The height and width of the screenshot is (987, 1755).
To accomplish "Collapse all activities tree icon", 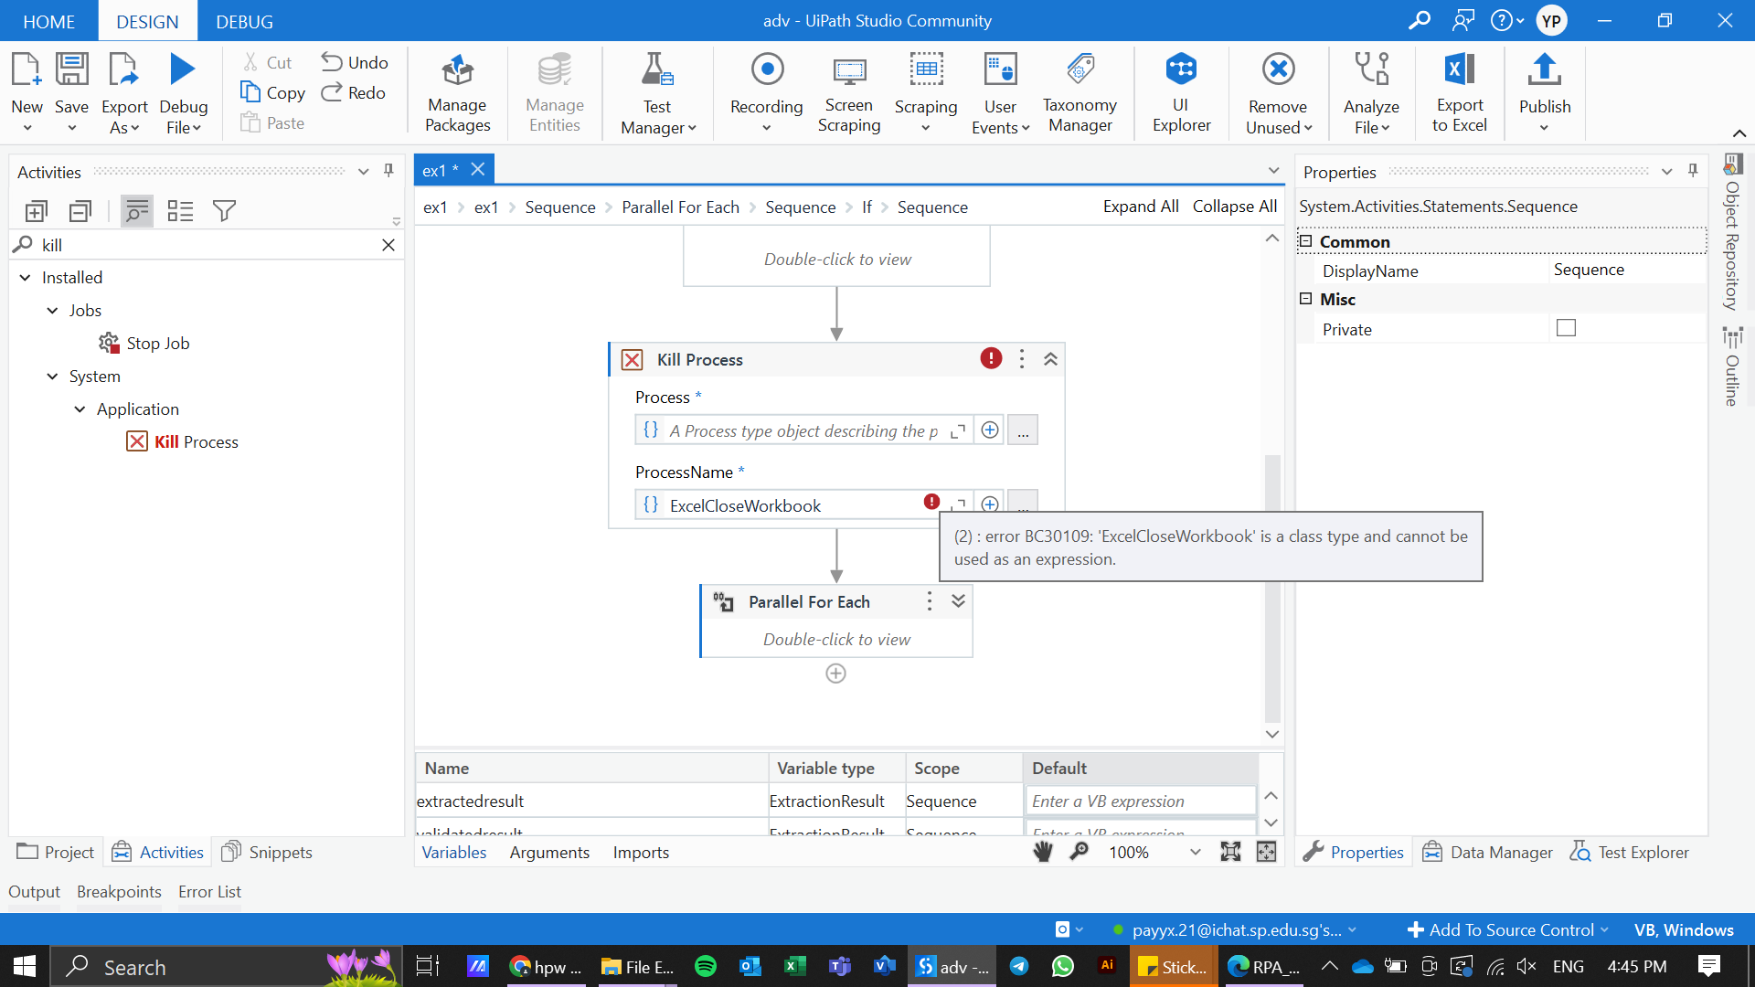I will point(80,212).
